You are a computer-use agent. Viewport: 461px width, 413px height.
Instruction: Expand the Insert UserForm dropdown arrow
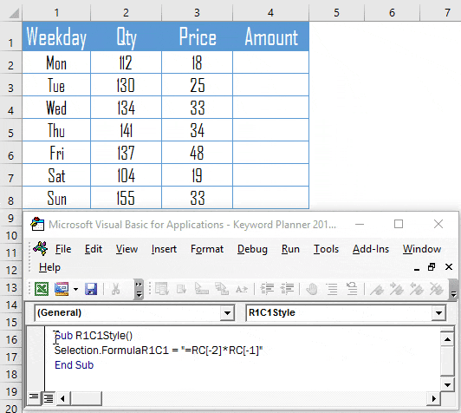tap(75, 289)
